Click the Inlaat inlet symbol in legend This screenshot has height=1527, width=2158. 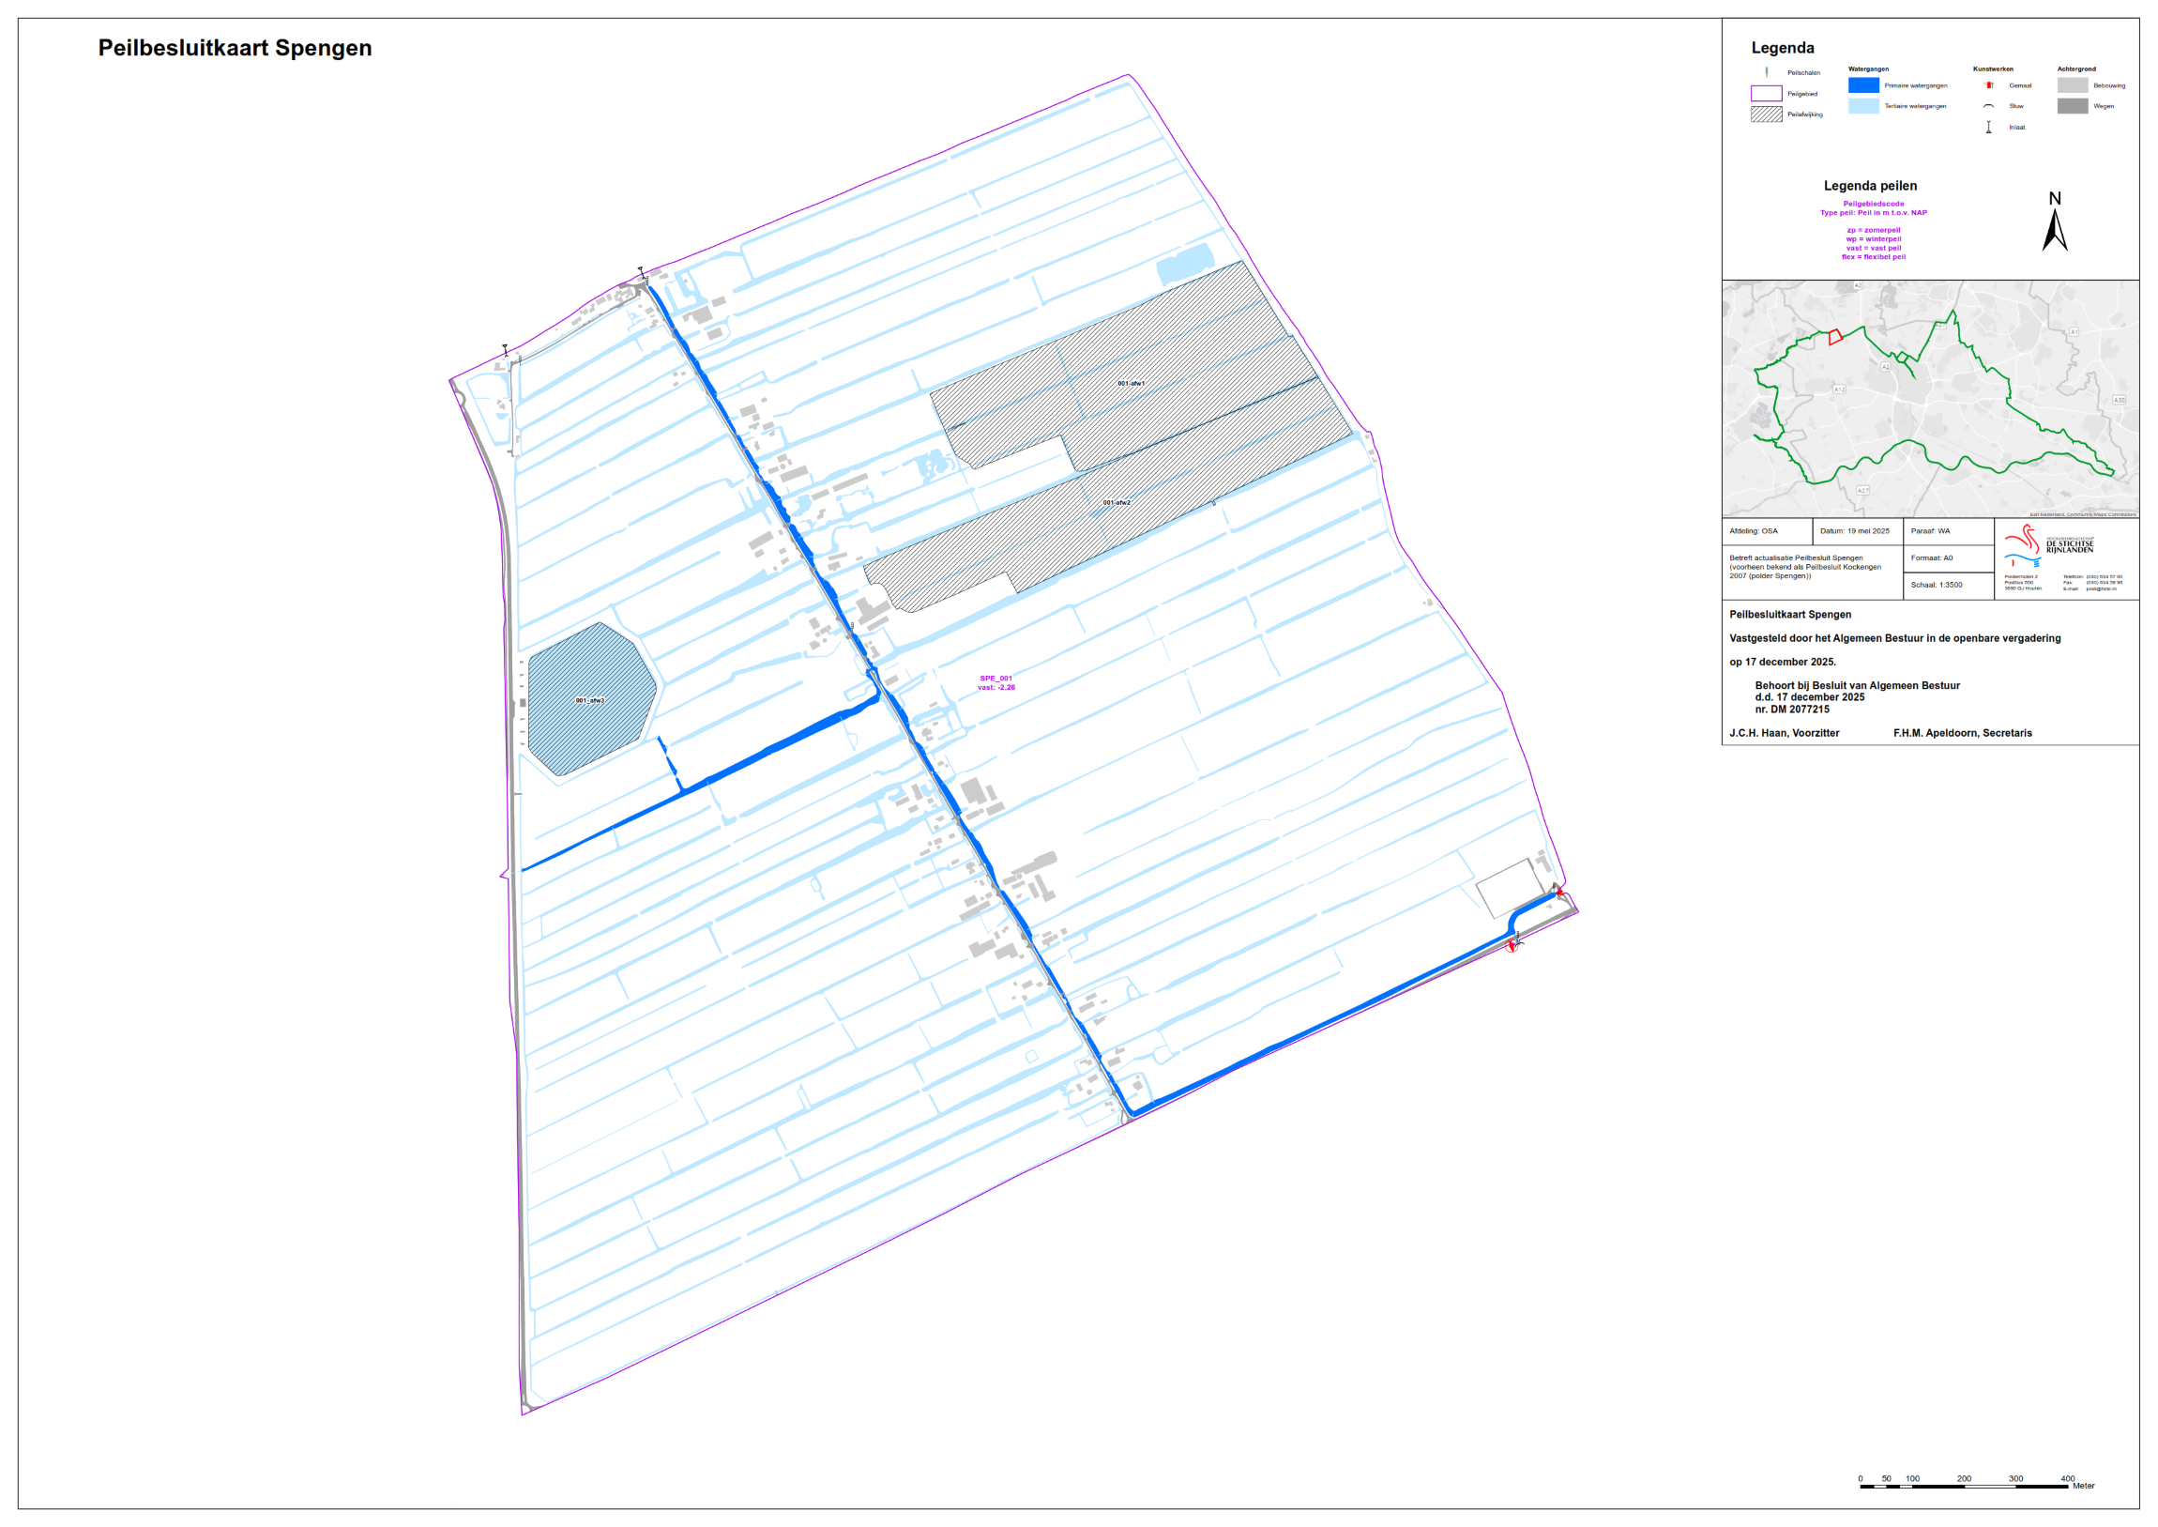pos(1989,127)
